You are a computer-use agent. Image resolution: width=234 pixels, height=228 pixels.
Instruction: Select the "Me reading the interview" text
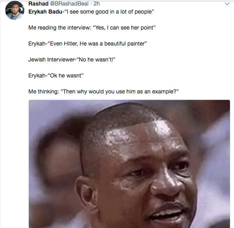coord(59,28)
